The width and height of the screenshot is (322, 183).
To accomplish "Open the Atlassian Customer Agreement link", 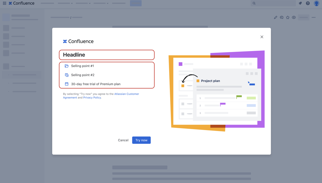I will 127,94.
